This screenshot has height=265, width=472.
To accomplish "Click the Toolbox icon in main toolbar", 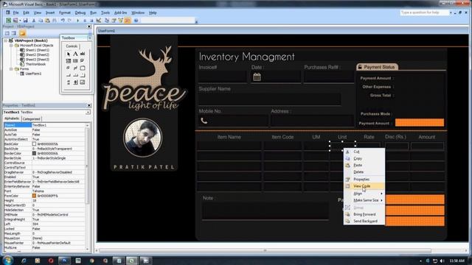I will point(128,21).
